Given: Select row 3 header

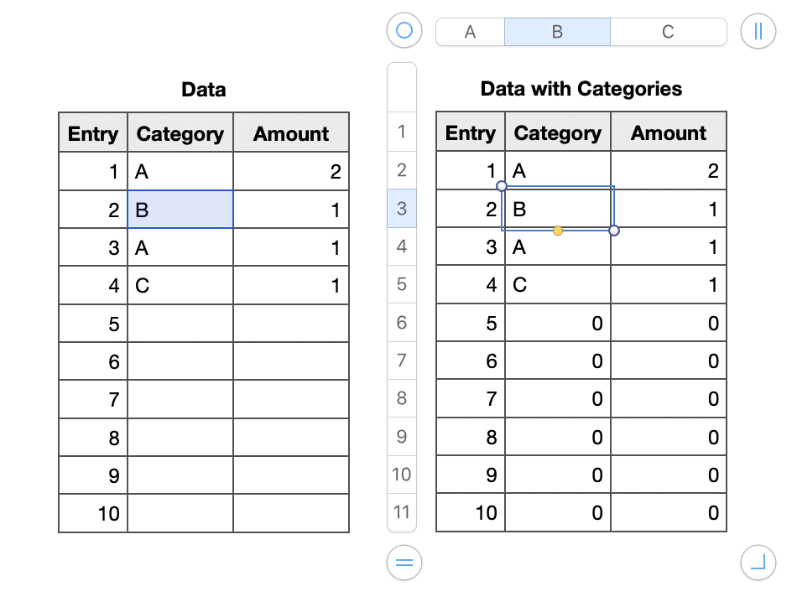Looking at the screenshot, I should [401, 208].
